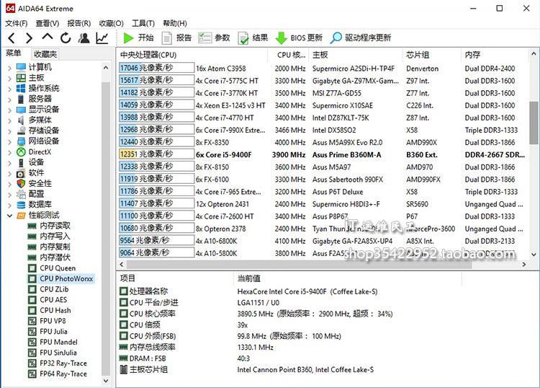Viewport: 540px width, 388px height.
Task: Switch to the 收藏夹 favorites tab
Action: tap(45, 54)
